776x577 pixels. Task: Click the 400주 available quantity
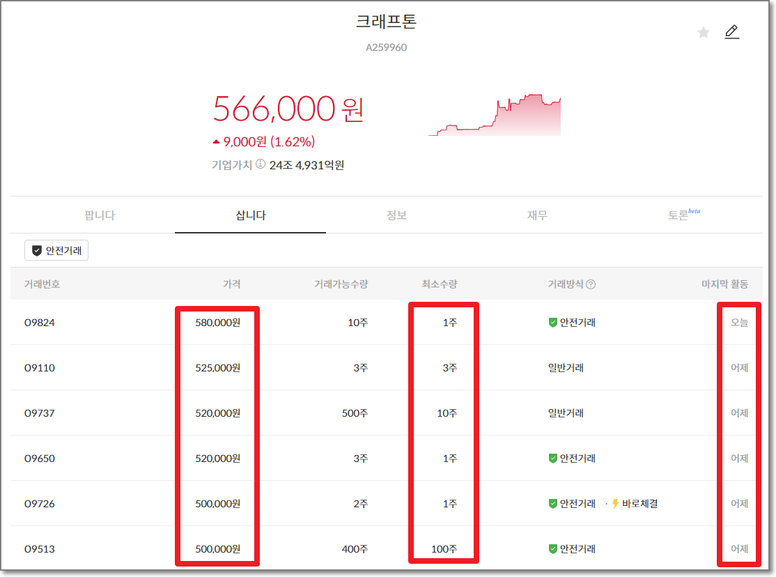tap(355, 548)
